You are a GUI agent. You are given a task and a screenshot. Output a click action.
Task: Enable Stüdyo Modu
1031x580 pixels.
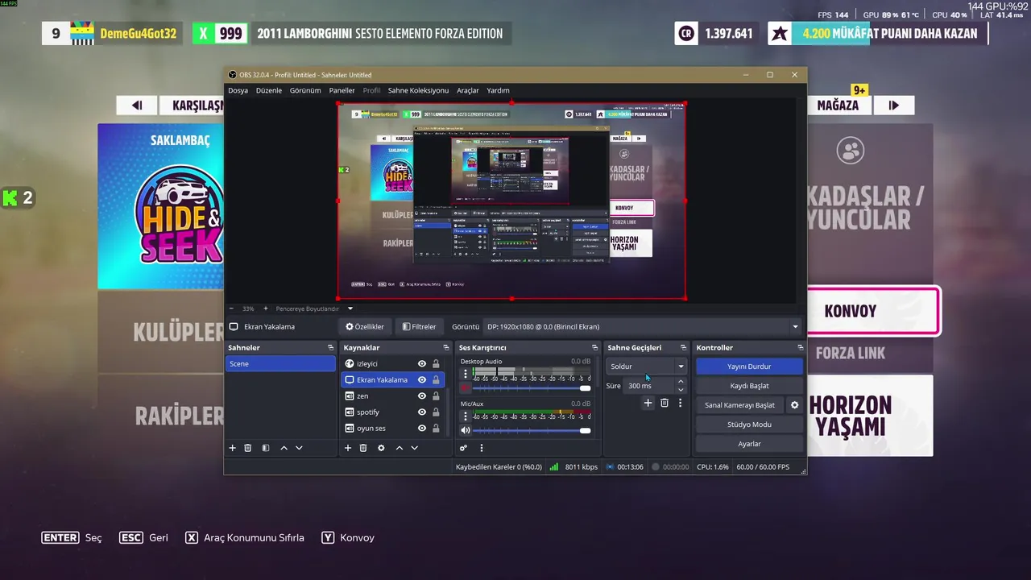[x=749, y=425]
